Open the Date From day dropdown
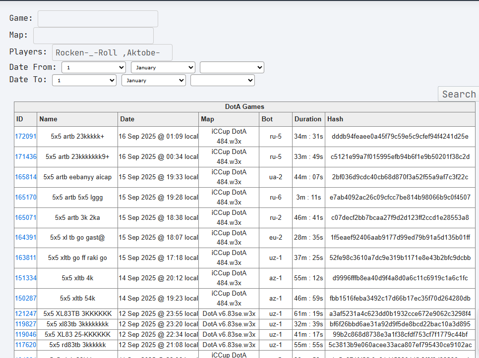 coord(94,67)
